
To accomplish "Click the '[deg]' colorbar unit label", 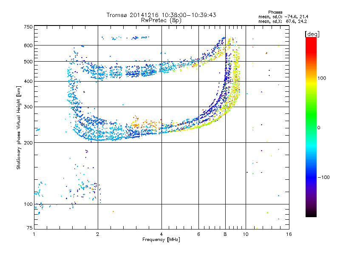I will pyautogui.click(x=312, y=34).
